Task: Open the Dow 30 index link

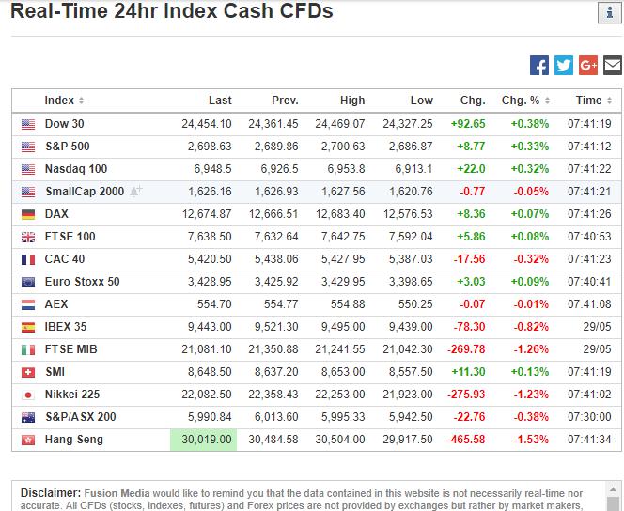Action: point(65,124)
